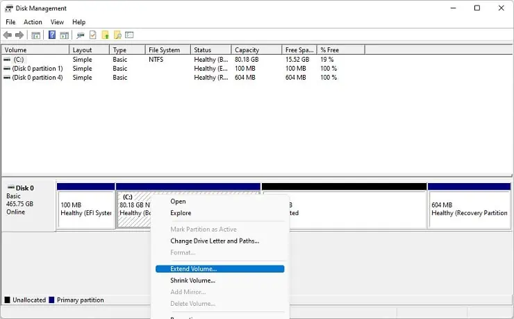The image size is (514, 319).
Task: Sort the list by the Capacity column header
Action: click(x=247, y=50)
